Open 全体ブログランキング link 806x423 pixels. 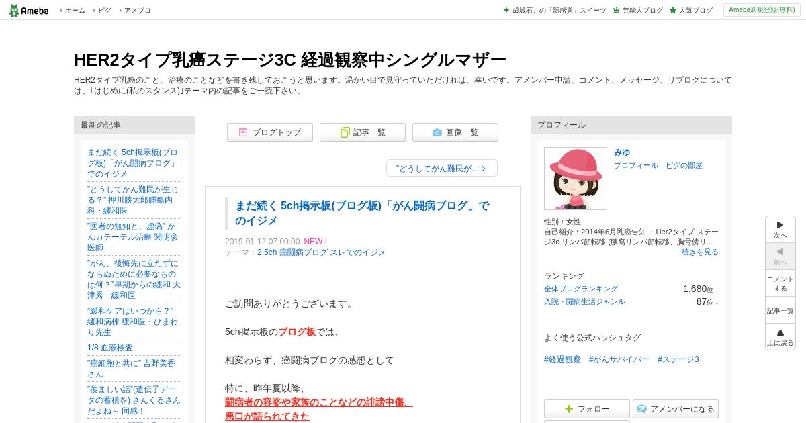pos(581,289)
